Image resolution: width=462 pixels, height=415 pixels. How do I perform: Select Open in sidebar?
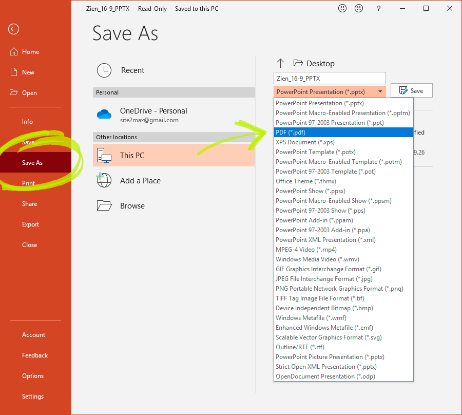tap(29, 92)
